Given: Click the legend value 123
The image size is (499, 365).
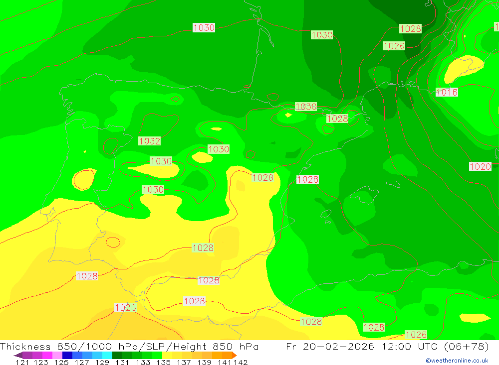Looking at the screenshot, I should coord(40,362).
